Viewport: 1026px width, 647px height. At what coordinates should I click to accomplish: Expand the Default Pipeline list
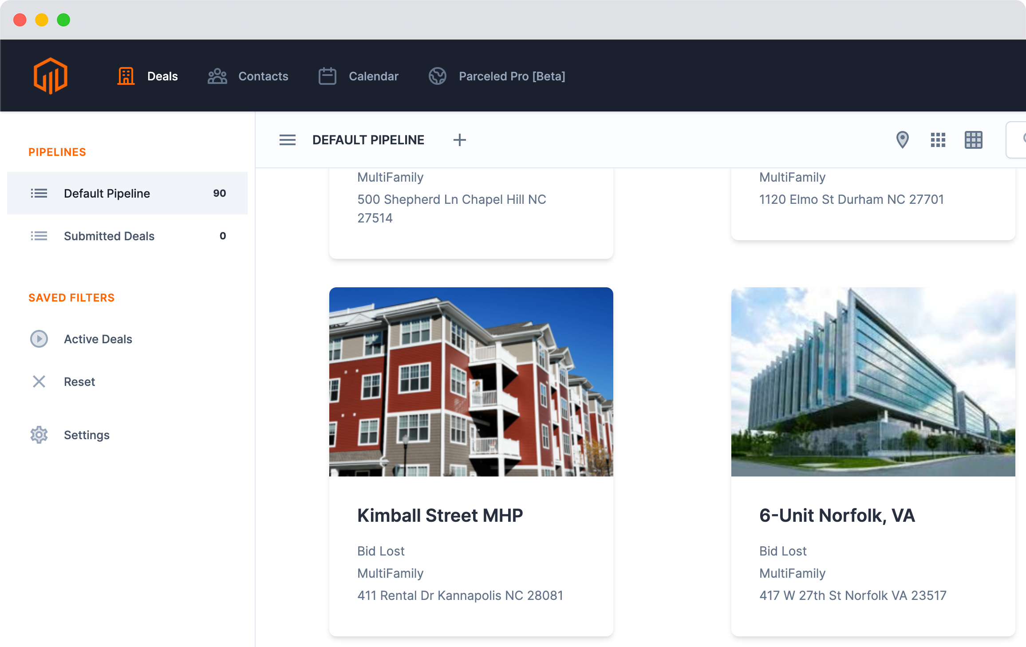click(x=107, y=193)
